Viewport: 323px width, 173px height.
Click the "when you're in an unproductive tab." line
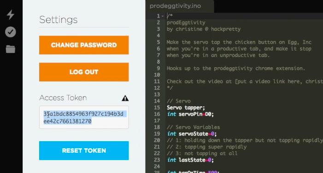click(218, 55)
